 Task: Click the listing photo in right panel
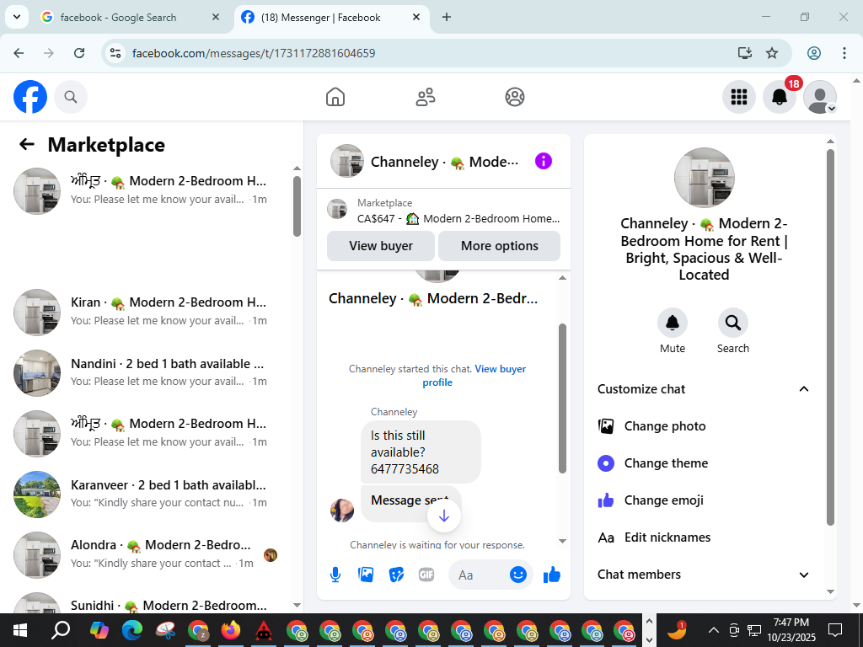[704, 177]
